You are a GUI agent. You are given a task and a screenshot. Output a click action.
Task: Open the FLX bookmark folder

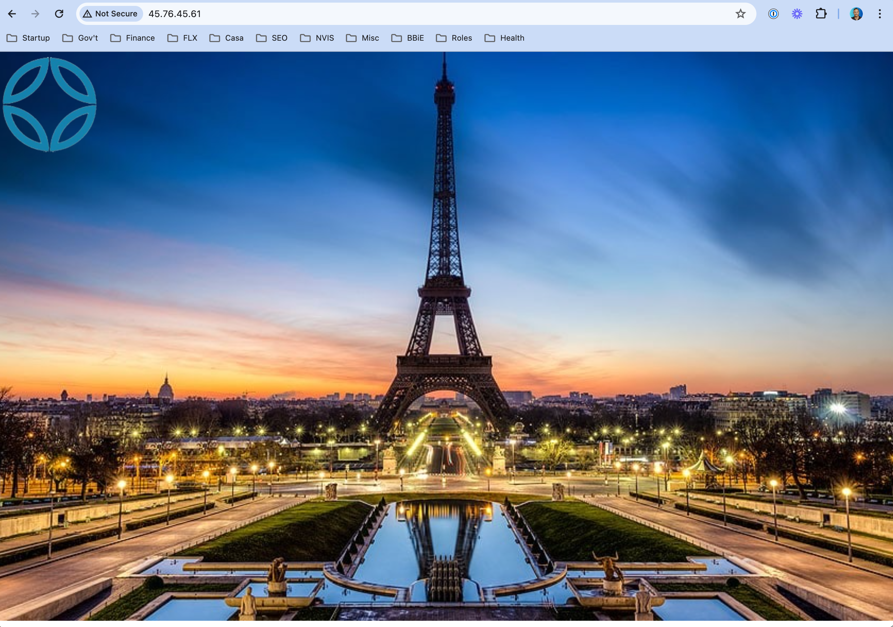coord(183,38)
